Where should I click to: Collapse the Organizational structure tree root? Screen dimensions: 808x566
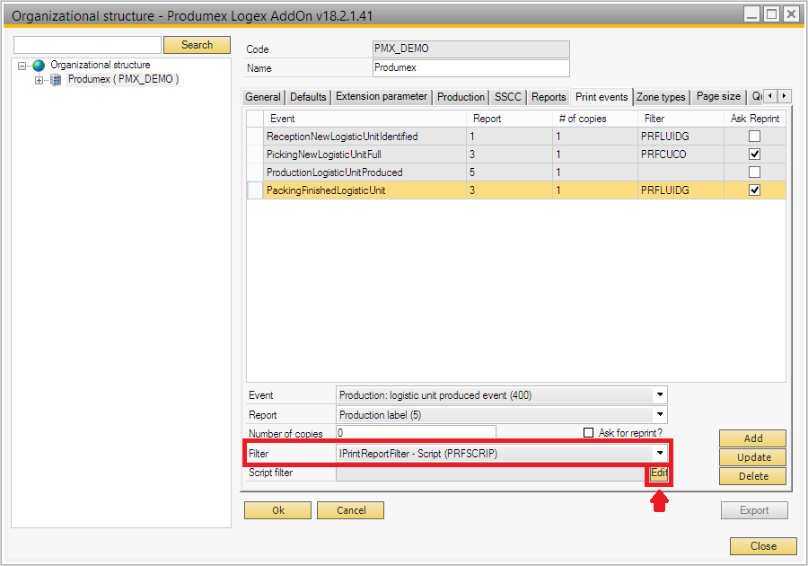pyautogui.click(x=22, y=66)
